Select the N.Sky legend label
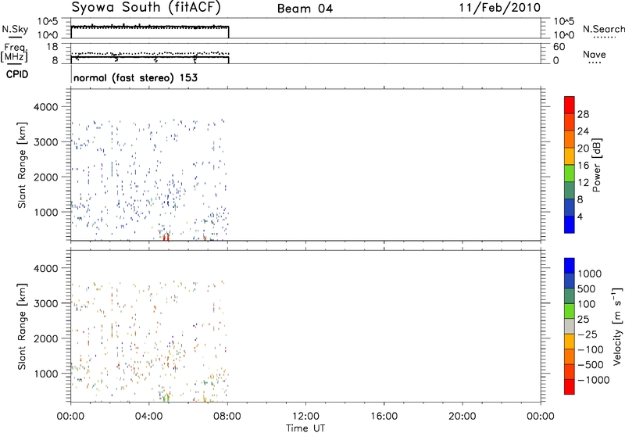This screenshot has width=625, height=433. tap(15, 29)
